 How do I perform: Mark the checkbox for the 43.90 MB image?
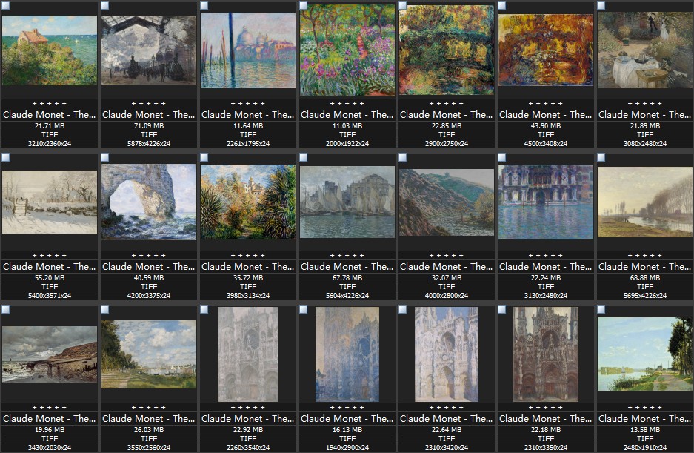pyautogui.click(x=502, y=6)
